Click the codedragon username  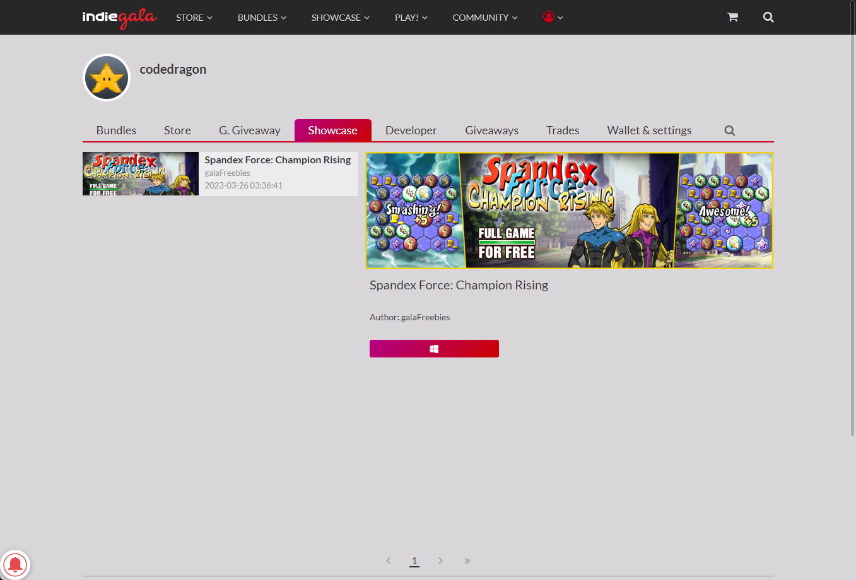173,69
